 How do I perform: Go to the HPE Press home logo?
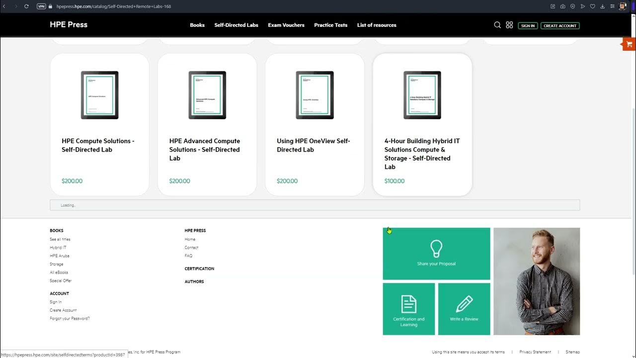[69, 24]
